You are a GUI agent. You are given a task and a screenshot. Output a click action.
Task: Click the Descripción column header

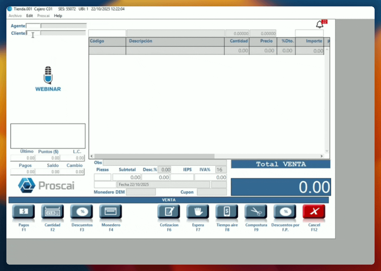tap(175, 42)
